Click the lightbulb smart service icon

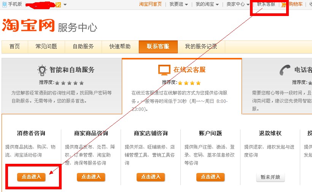42,70
